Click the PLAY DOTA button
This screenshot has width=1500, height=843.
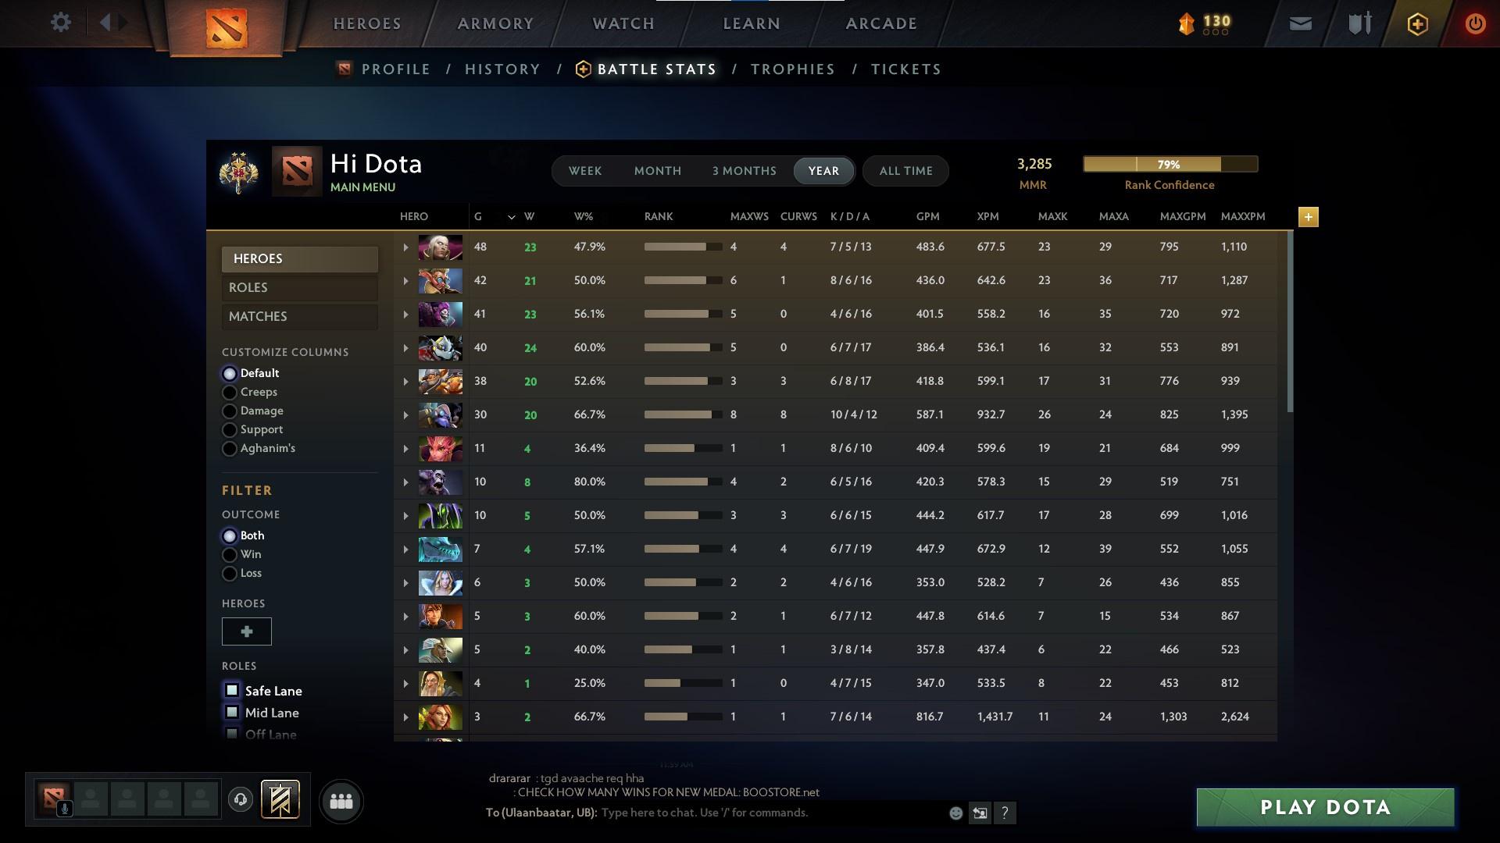click(x=1324, y=807)
